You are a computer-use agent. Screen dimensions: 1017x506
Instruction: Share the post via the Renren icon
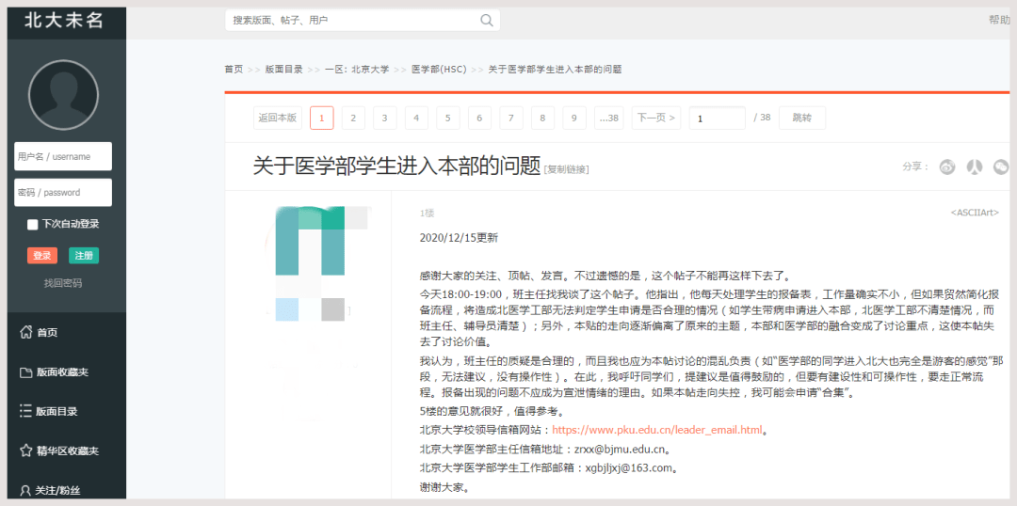tap(975, 166)
